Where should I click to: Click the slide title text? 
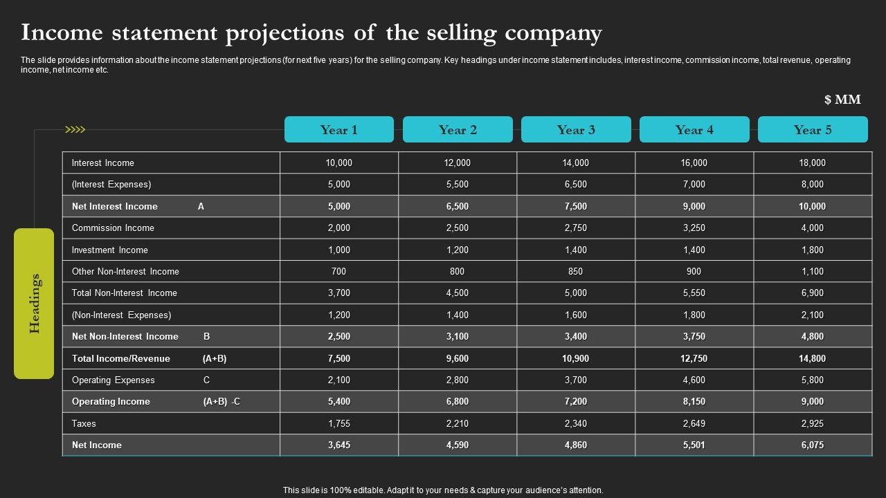click(311, 33)
